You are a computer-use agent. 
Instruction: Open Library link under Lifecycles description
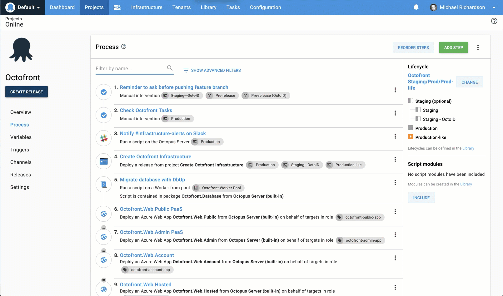coord(468,148)
